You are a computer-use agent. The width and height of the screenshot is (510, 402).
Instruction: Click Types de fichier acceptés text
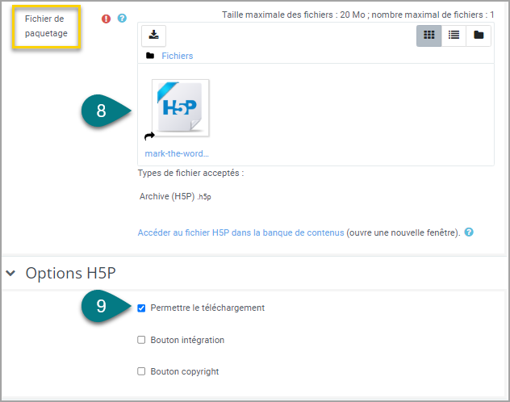[x=190, y=173]
